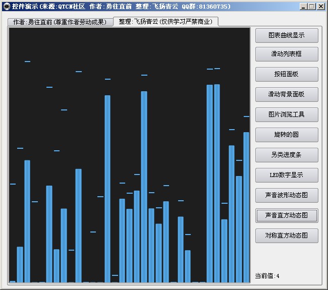The image size is (328, 290).
Task: Launch the 图片浏览工具 button
Action: point(287,114)
